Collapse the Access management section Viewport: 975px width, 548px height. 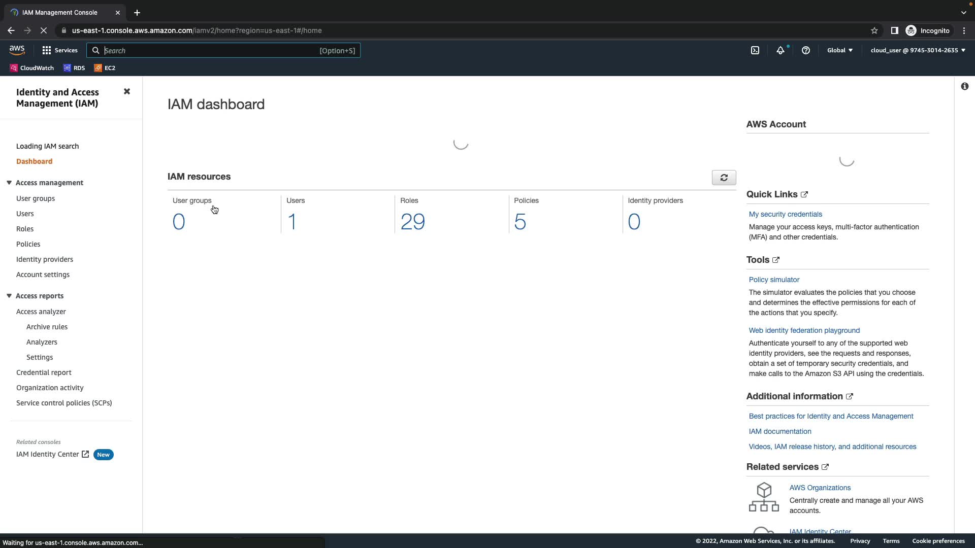(9, 183)
